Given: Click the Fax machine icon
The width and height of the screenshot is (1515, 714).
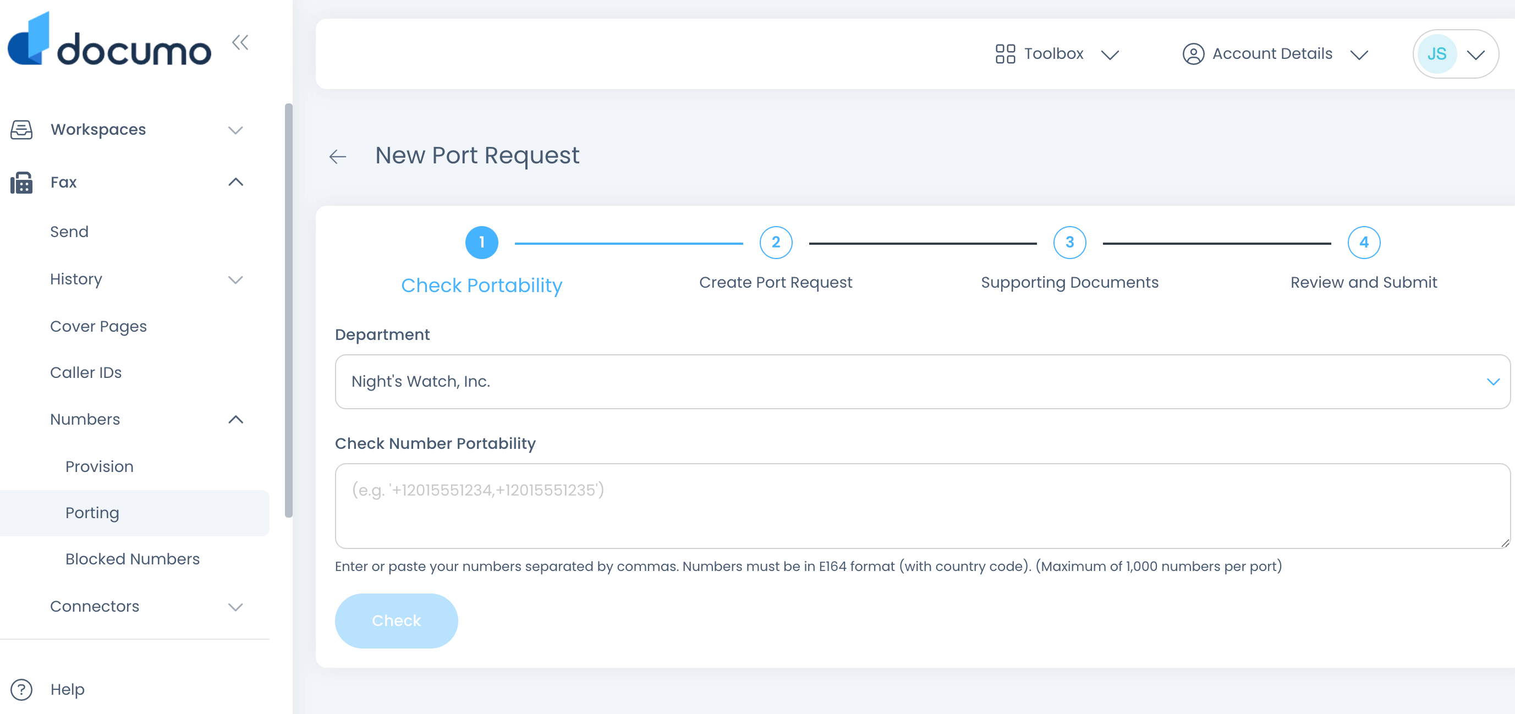Looking at the screenshot, I should tap(22, 182).
